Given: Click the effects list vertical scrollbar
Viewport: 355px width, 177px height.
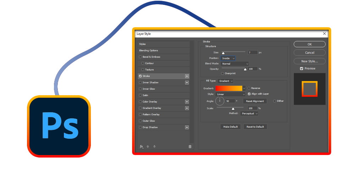Looking at the screenshot, I should point(192,91).
